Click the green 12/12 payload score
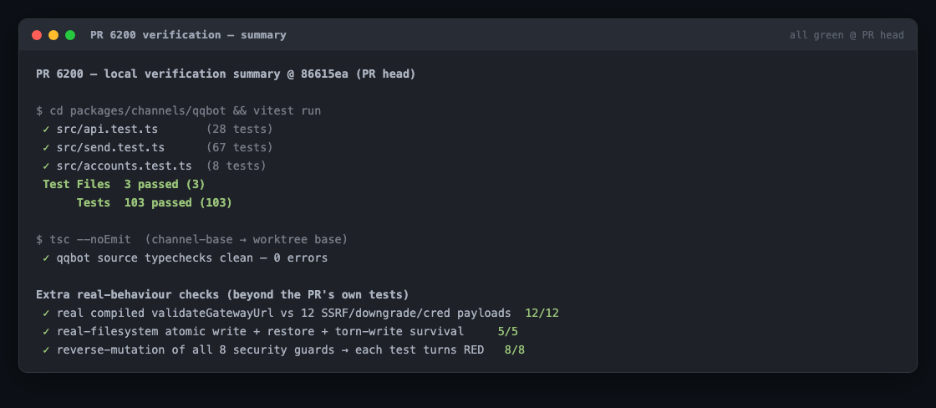This screenshot has height=408, width=936. click(x=542, y=313)
